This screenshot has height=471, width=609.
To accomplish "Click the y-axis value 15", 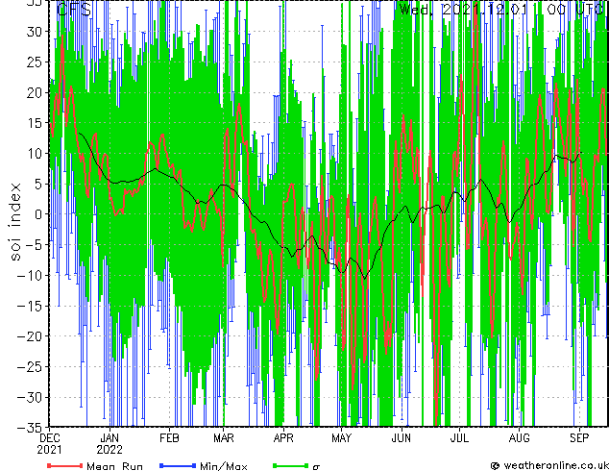I will pos(35,123).
